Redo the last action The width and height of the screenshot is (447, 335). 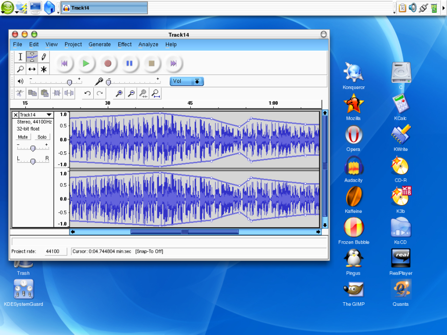click(x=100, y=93)
